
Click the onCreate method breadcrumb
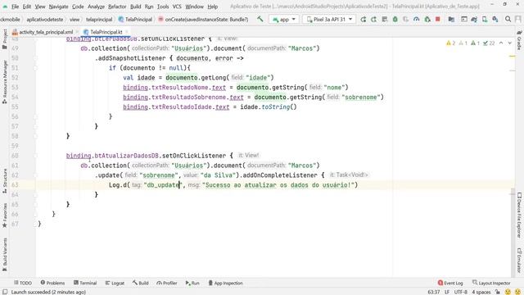(204, 20)
